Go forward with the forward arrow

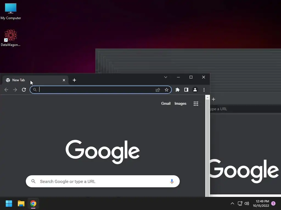15,90
